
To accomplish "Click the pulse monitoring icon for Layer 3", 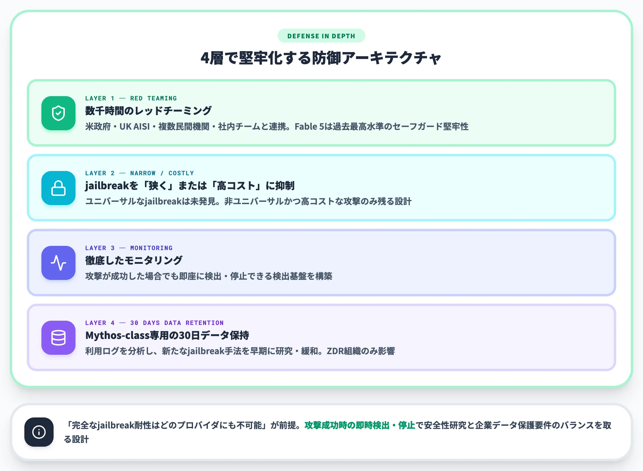I will click(x=58, y=263).
